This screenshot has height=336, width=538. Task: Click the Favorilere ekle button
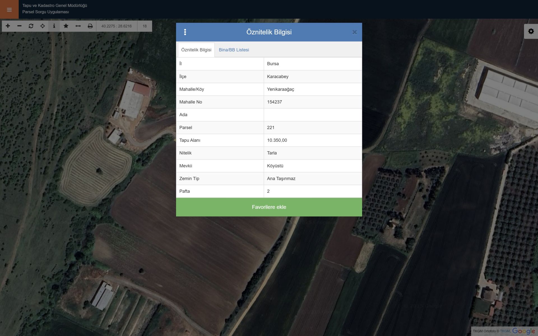tap(269, 207)
